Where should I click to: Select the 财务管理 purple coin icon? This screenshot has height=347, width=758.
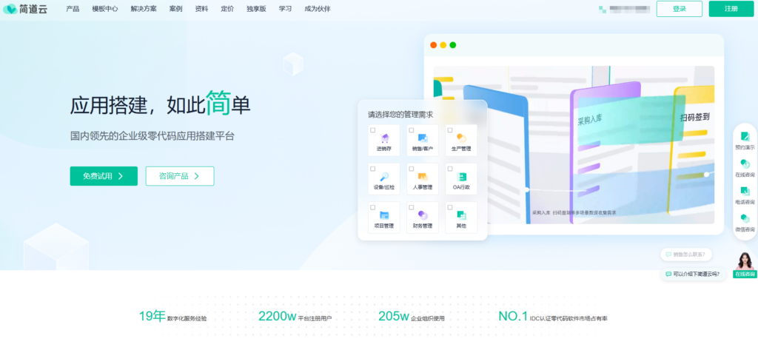423,215
